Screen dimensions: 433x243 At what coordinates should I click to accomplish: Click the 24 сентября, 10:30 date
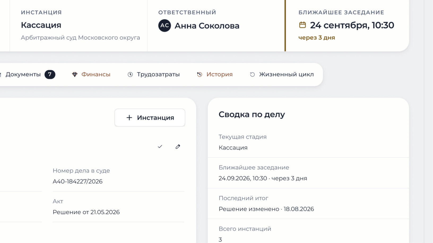click(x=352, y=25)
